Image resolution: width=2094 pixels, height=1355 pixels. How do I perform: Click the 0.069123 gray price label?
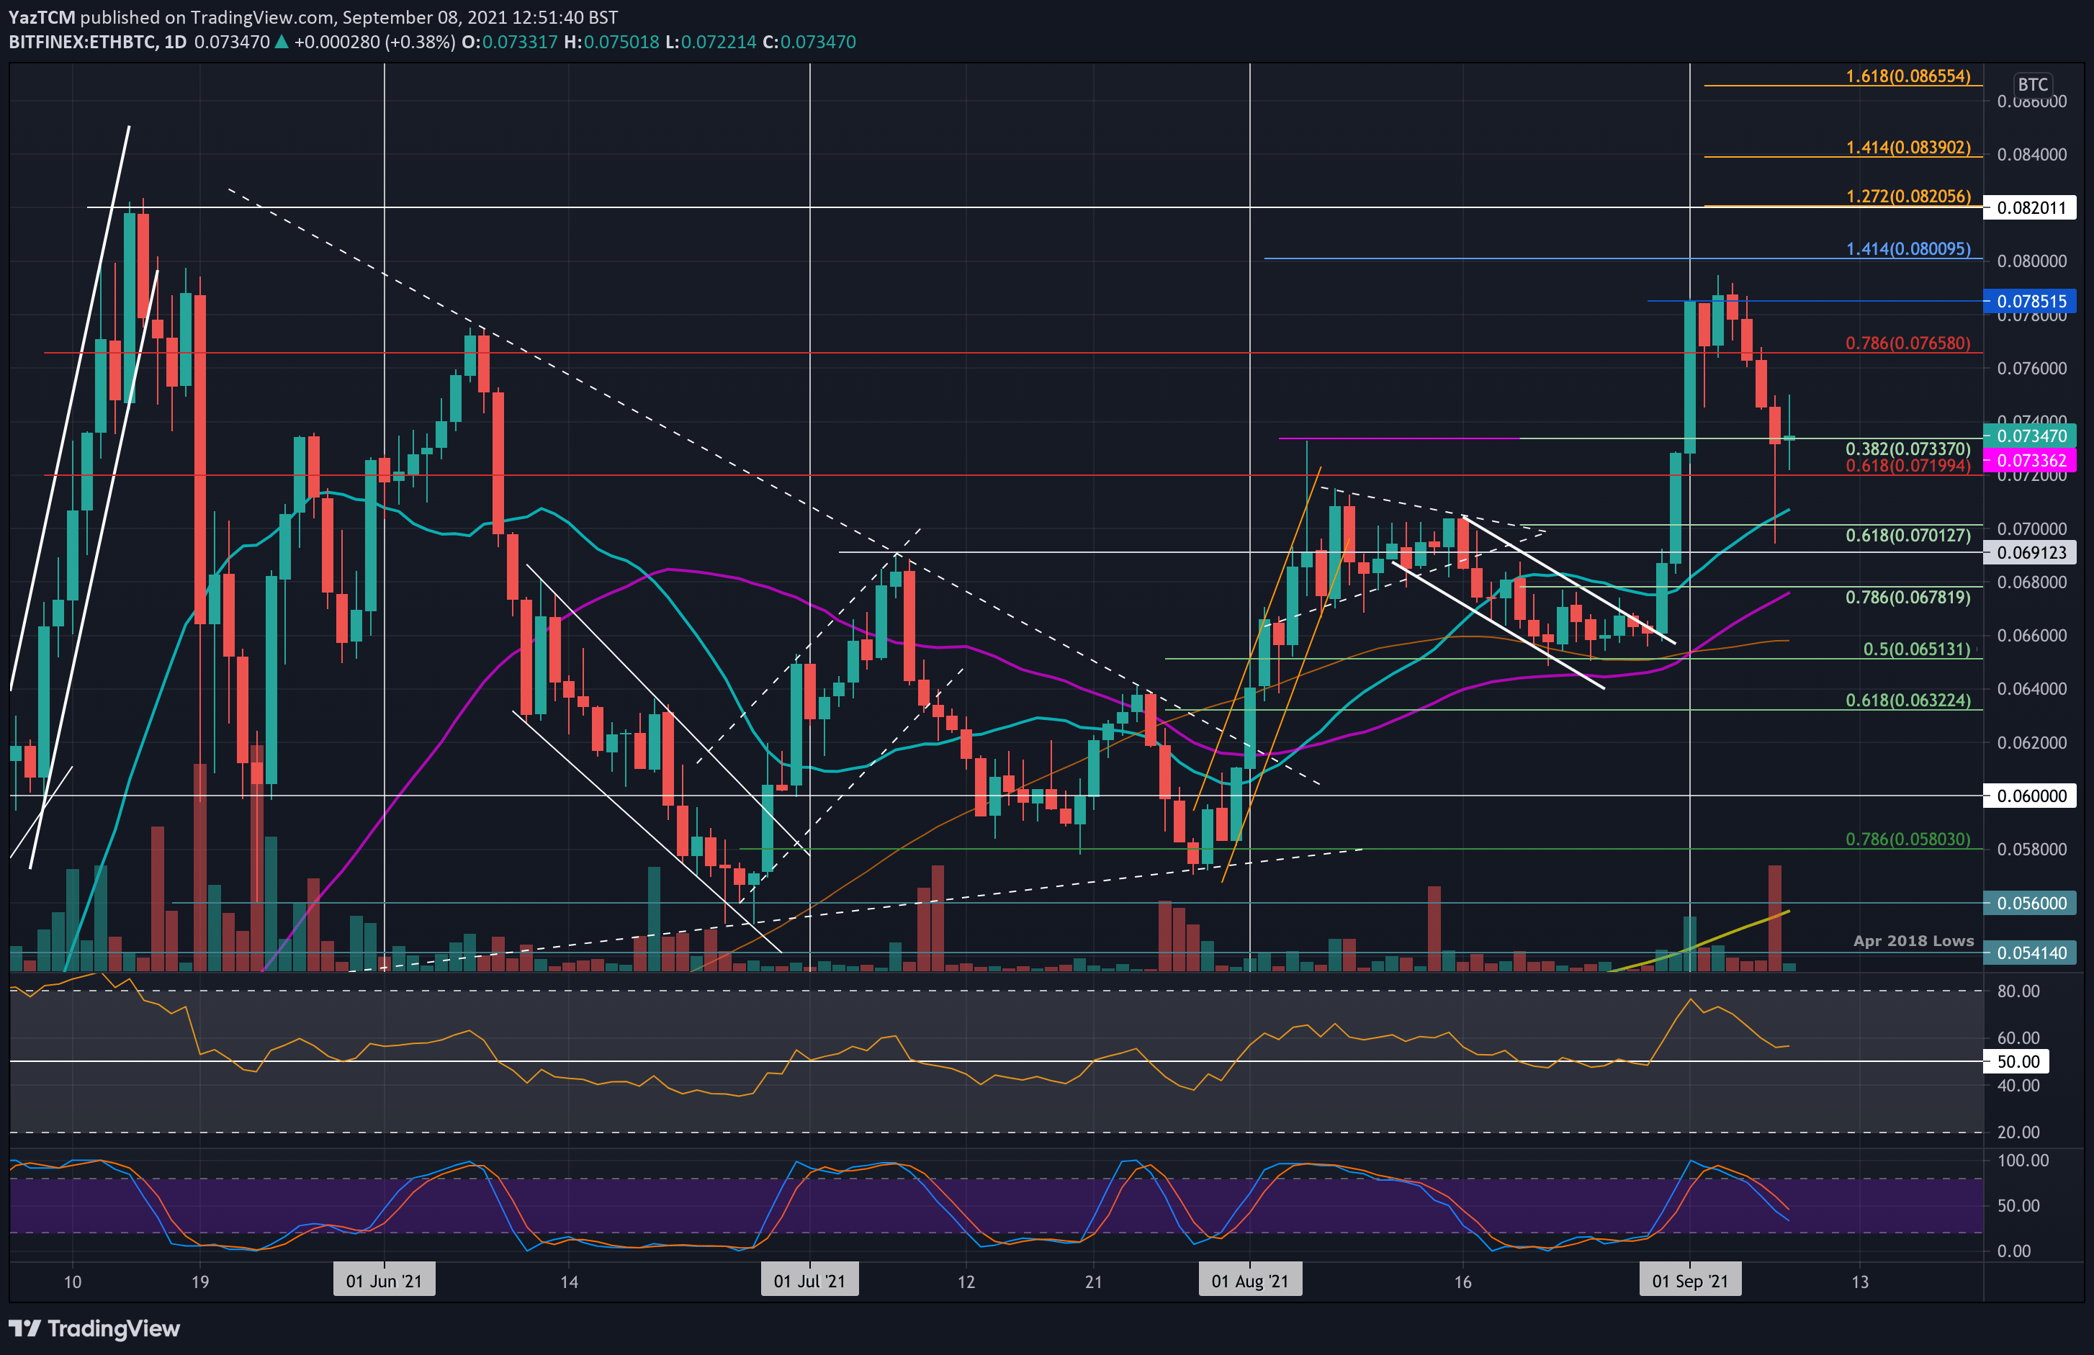[x=2030, y=552]
